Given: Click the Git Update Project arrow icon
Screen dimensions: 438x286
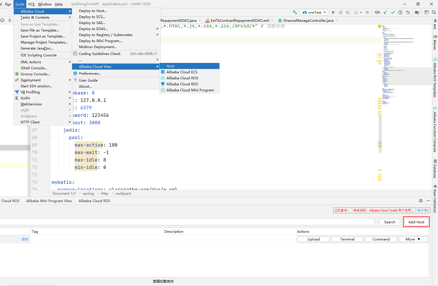Looking at the screenshot, I should pos(385,12).
